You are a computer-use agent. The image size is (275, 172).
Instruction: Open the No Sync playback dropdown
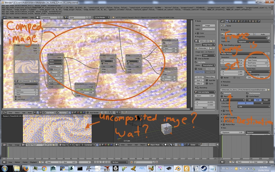click(120, 162)
